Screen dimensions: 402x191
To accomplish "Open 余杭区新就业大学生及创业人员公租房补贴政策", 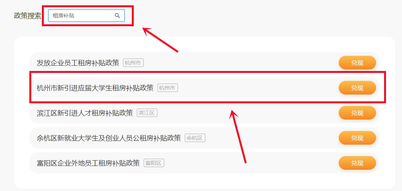I will [109, 138].
